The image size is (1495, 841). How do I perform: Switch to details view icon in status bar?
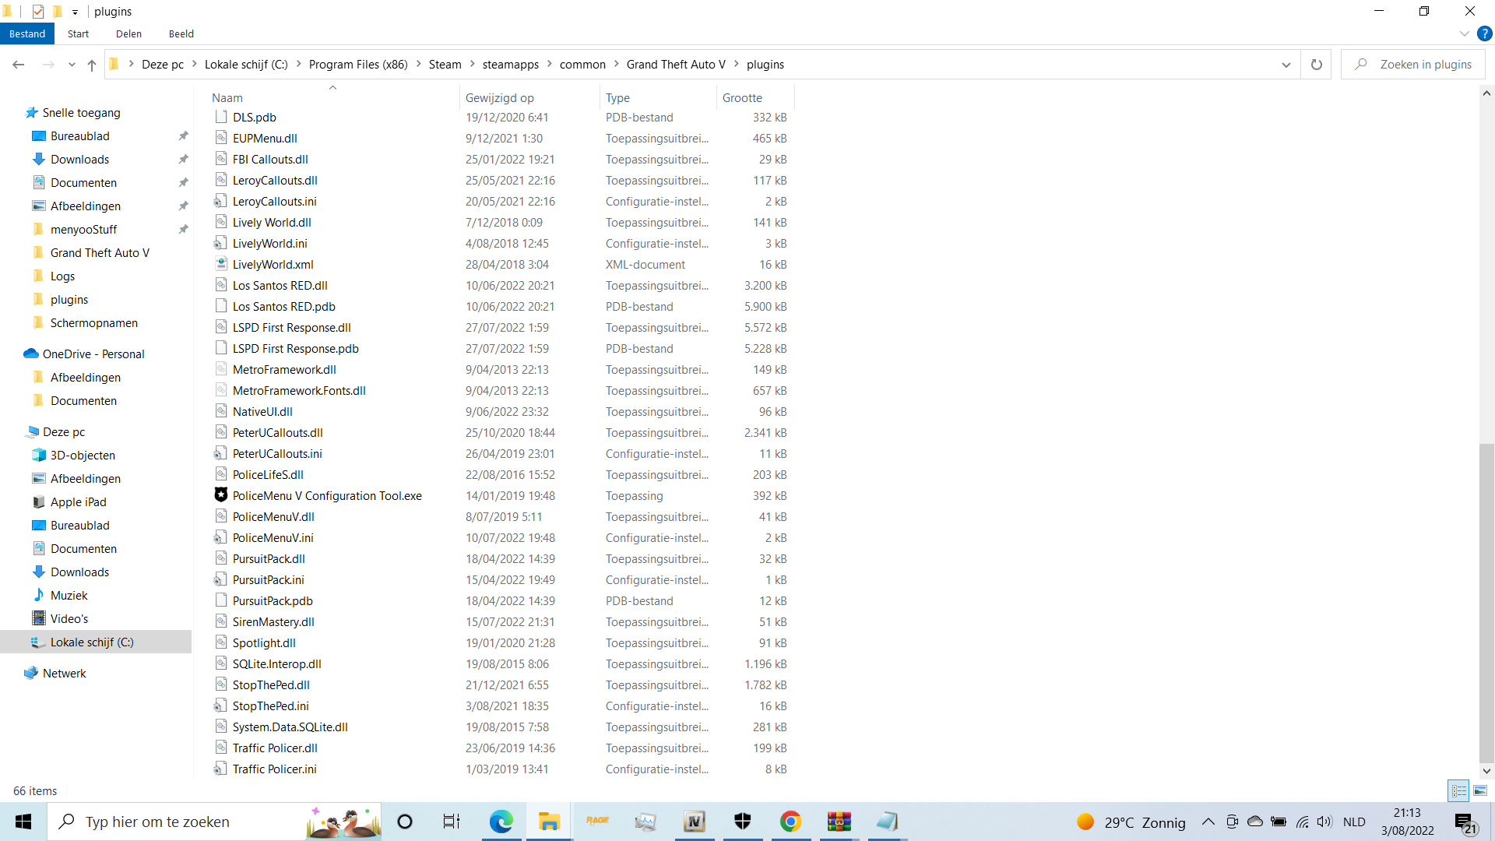pyautogui.click(x=1459, y=790)
